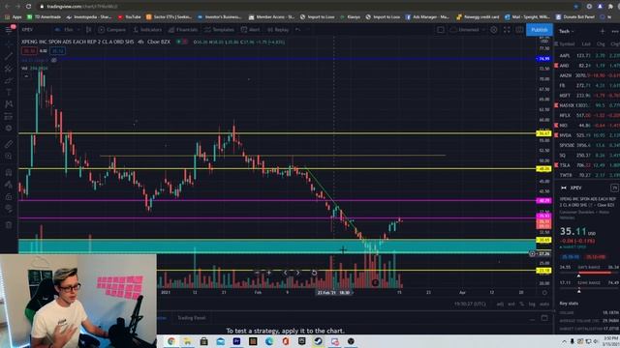Toggle auto scale
The image size is (620, 348).
point(544,304)
